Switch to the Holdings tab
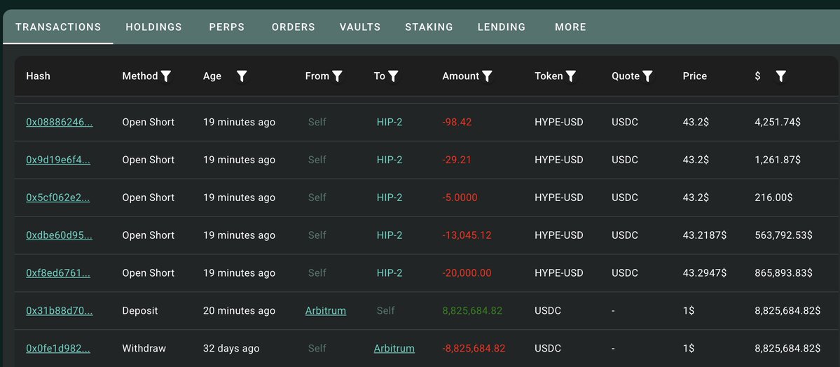Viewport: 840px width, 367px height. coord(153,27)
